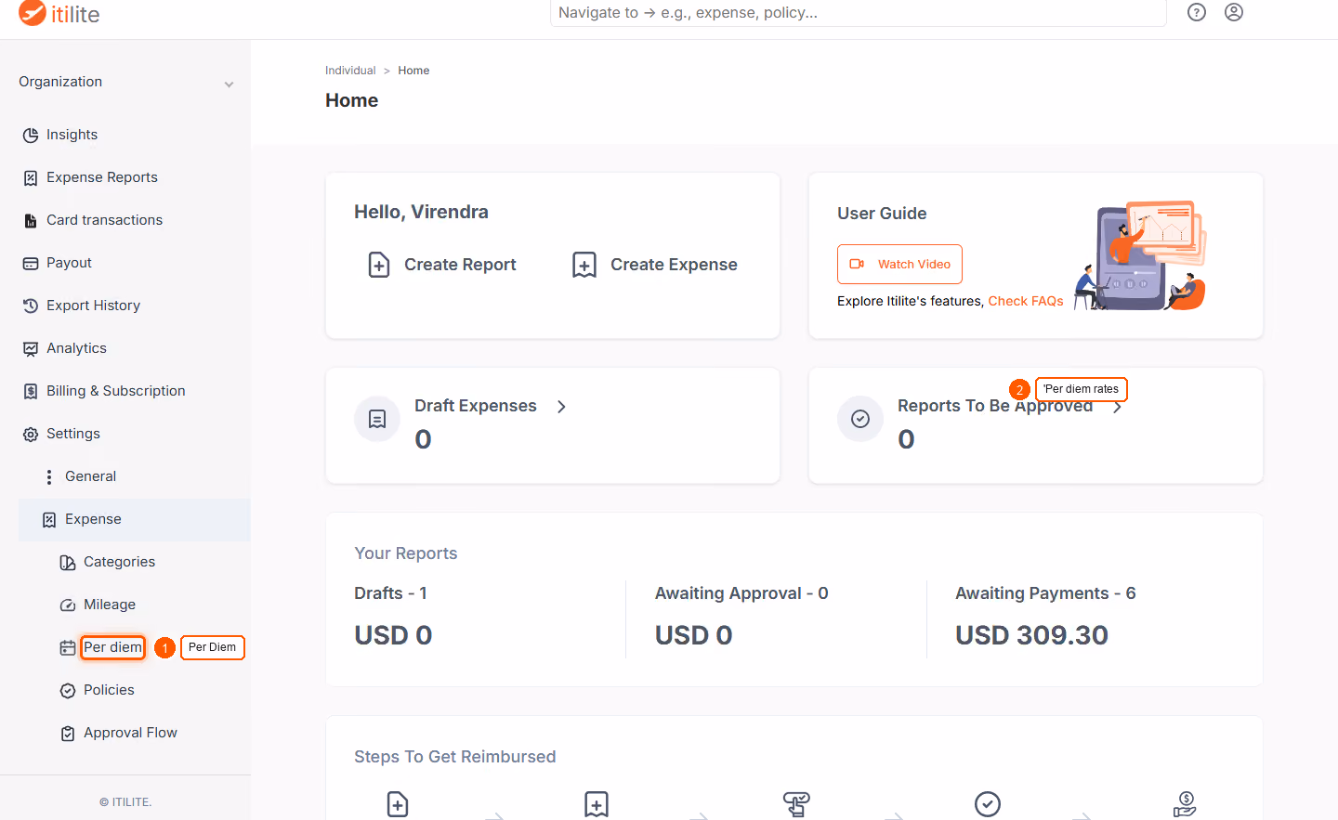The width and height of the screenshot is (1338, 820).
Task: Focus the Navigate to search field
Action: [858, 13]
